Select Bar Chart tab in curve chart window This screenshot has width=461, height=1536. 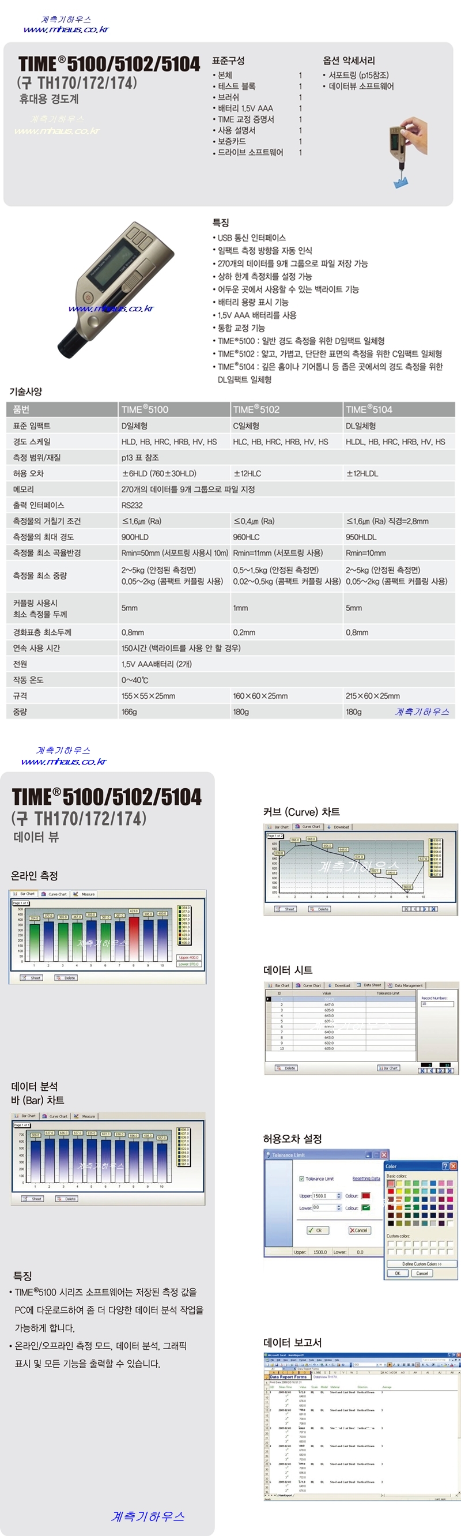coord(278,827)
